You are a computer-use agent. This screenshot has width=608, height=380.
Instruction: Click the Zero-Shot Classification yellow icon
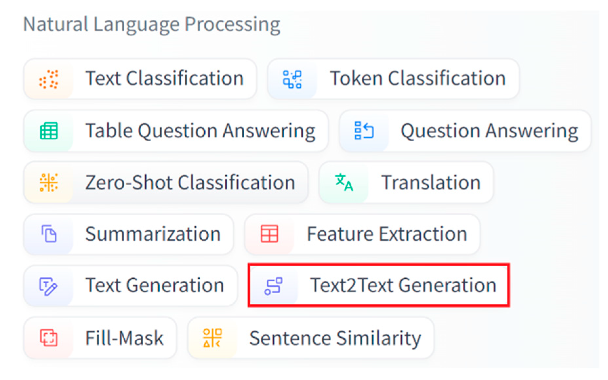(49, 182)
